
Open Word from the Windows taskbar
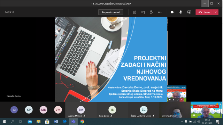tap(56, 122)
